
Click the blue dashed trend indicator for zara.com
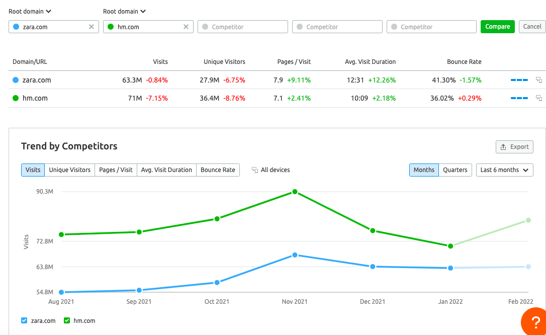pyautogui.click(x=519, y=79)
